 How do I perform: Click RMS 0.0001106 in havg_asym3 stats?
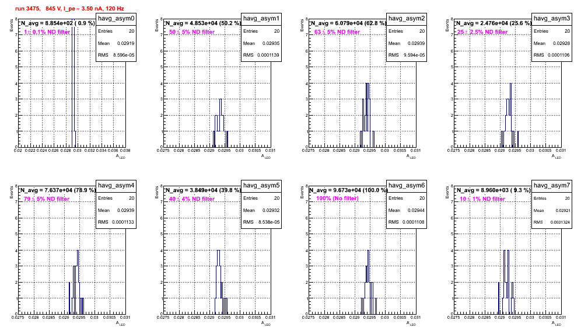point(552,55)
